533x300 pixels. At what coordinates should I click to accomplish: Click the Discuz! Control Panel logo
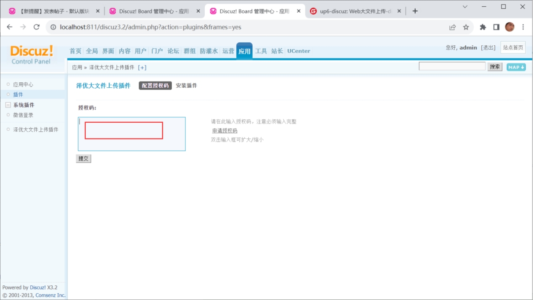(x=32, y=55)
